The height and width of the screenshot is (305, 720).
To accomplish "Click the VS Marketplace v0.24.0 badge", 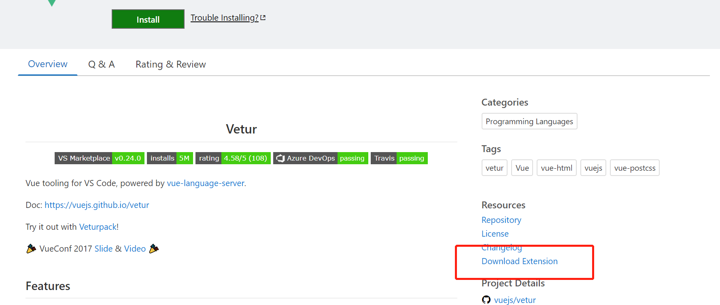I will point(100,158).
